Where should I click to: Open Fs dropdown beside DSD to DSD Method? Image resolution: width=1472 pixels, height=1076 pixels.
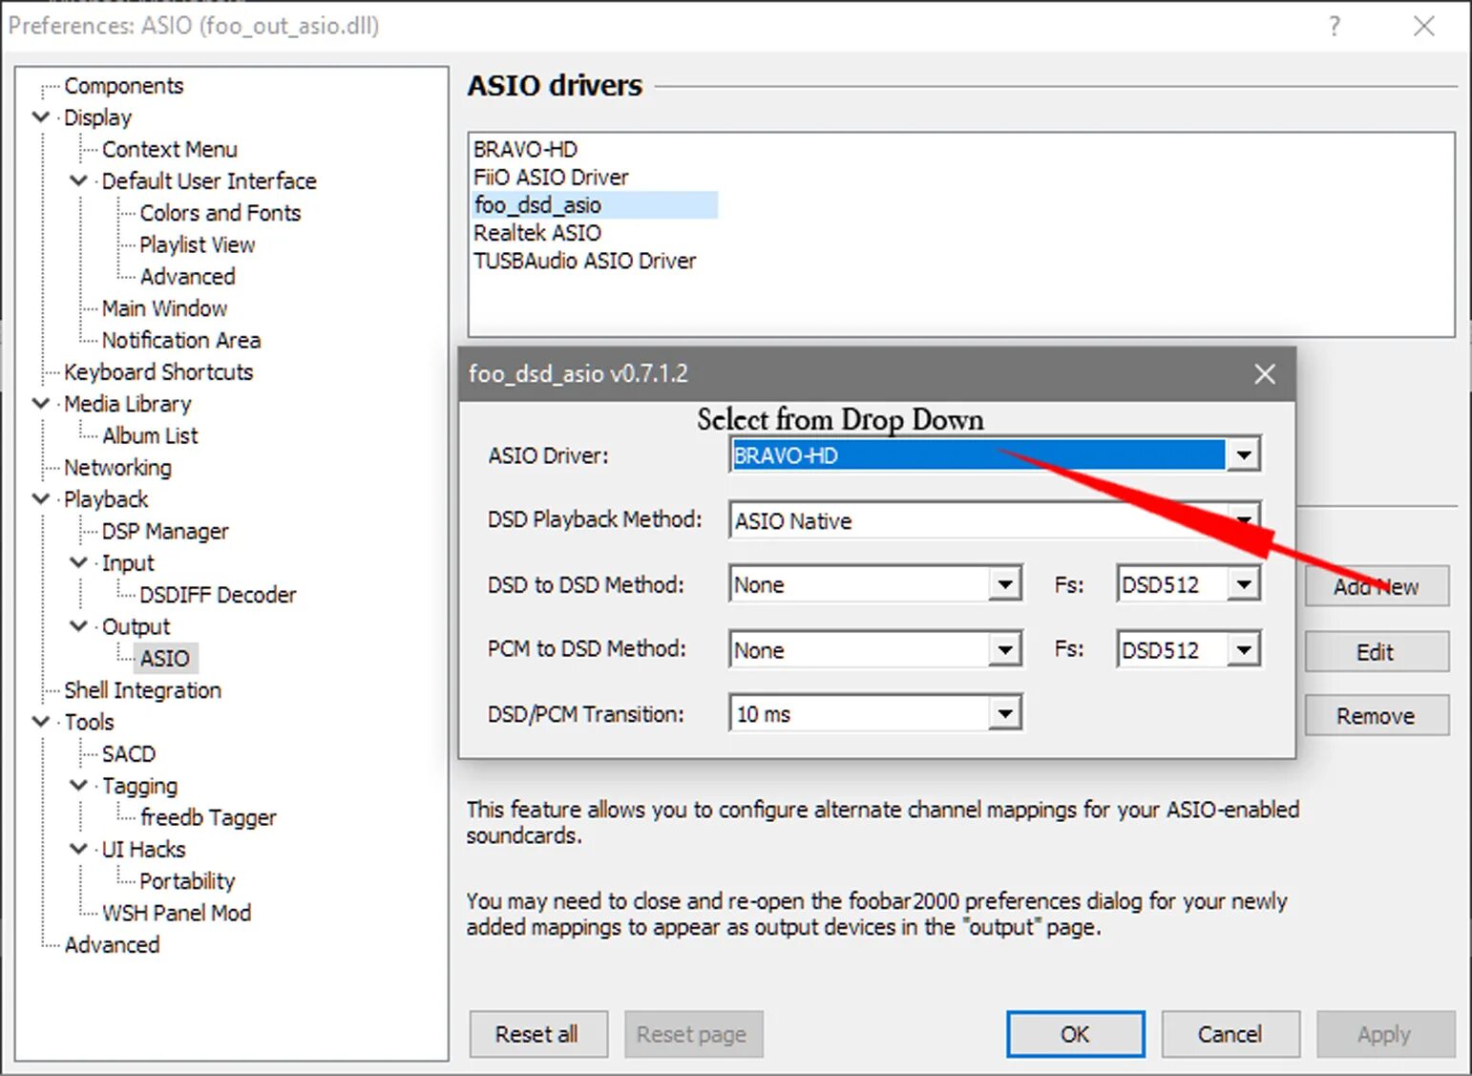pyautogui.click(x=1243, y=584)
